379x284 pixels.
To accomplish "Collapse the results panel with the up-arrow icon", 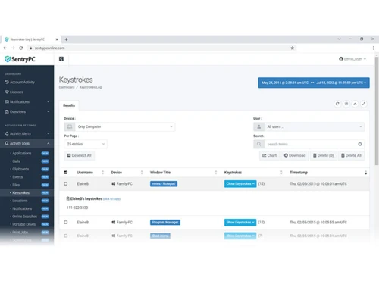I will [x=355, y=104].
